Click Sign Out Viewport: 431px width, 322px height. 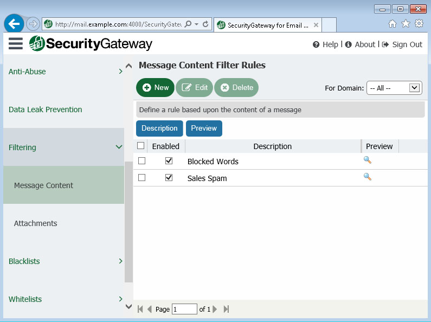(x=402, y=44)
